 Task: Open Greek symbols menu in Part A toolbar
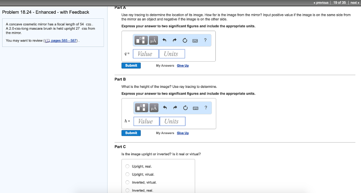153,40
